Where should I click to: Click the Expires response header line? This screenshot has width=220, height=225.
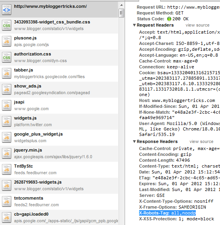coord(179,184)
